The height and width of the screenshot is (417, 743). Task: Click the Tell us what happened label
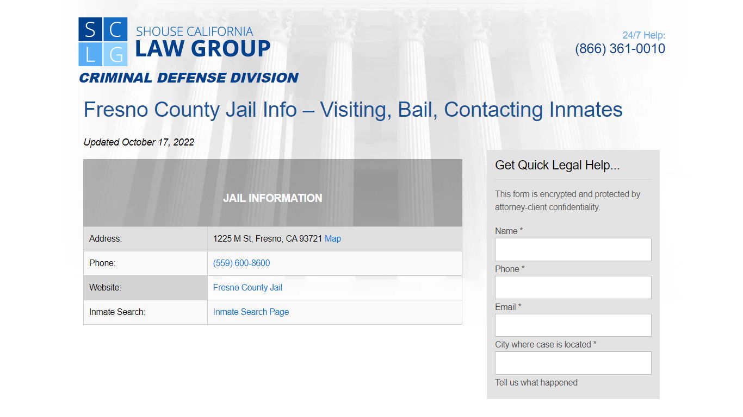[536, 382]
